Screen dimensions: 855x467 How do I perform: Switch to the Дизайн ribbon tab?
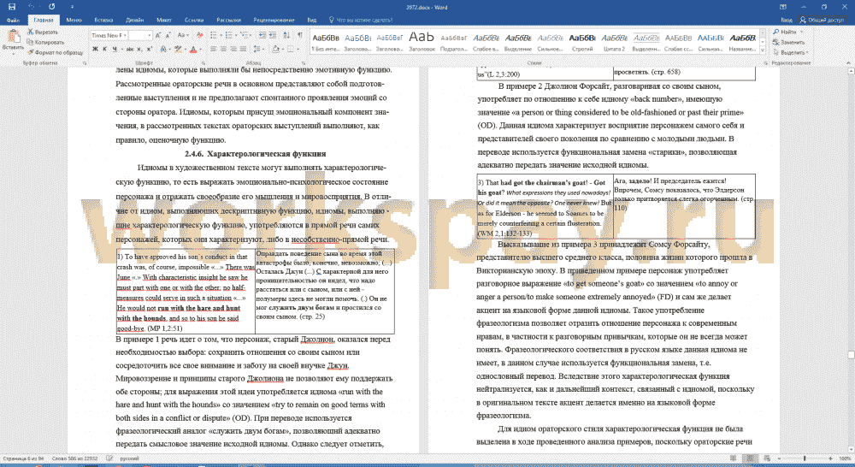pyautogui.click(x=135, y=21)
